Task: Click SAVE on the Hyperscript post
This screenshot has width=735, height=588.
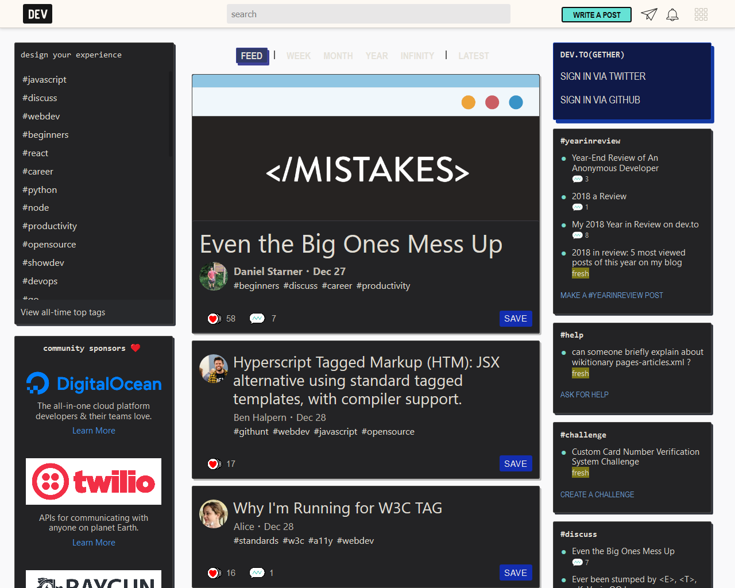Action: pyautogui.click(x=515, y=463)
